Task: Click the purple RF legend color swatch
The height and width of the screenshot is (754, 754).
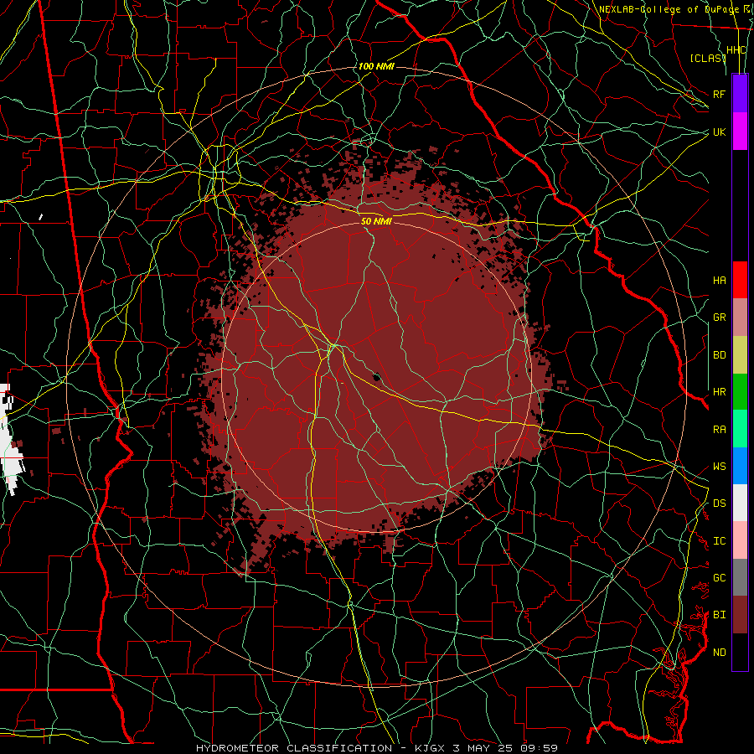Action: click(740, 94)
